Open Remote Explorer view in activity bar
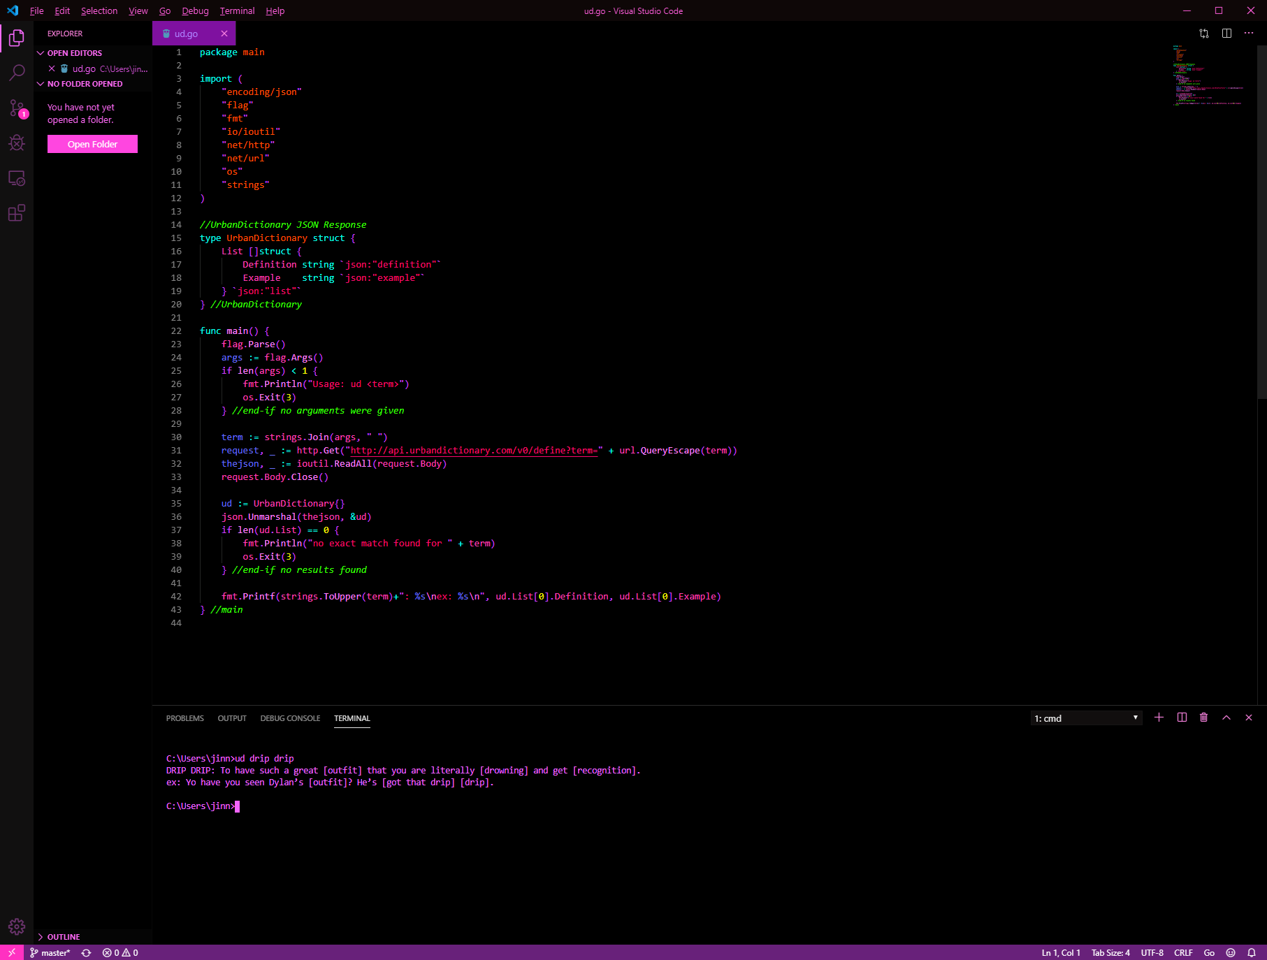The width and height of the screenshot is (1267, 960). pyautogui.click(x=17, y=178)
